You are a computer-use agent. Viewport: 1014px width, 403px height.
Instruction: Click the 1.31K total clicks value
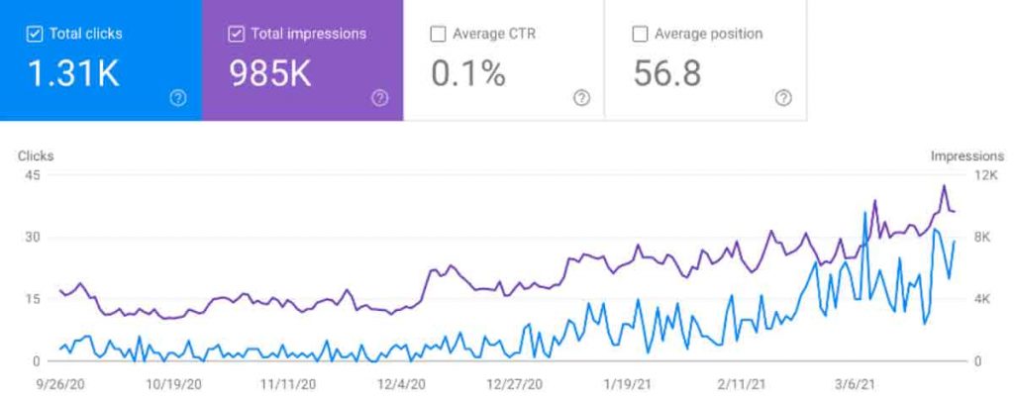click(x=73, y=74)
